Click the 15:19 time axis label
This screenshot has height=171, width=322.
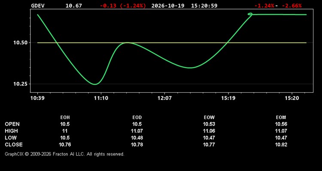tap(228, 98)
